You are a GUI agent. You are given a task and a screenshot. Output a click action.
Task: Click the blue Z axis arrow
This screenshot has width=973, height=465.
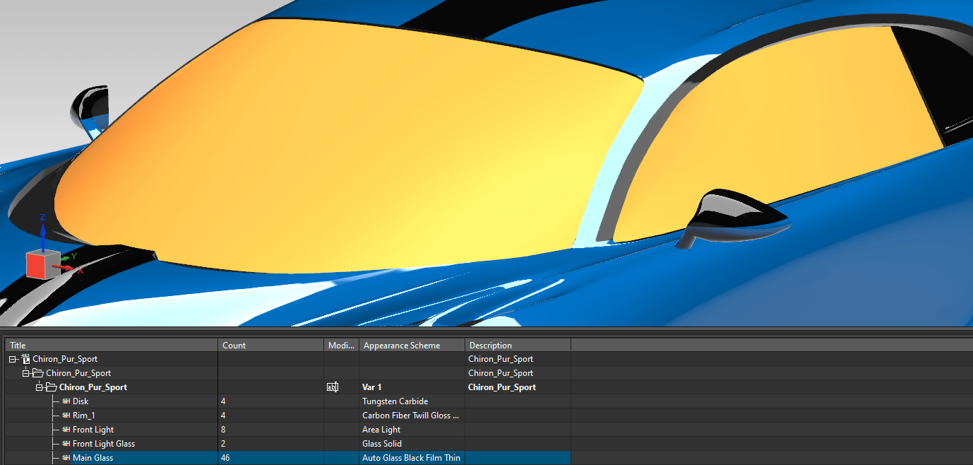pyautogui.click(x=43, y=237)
